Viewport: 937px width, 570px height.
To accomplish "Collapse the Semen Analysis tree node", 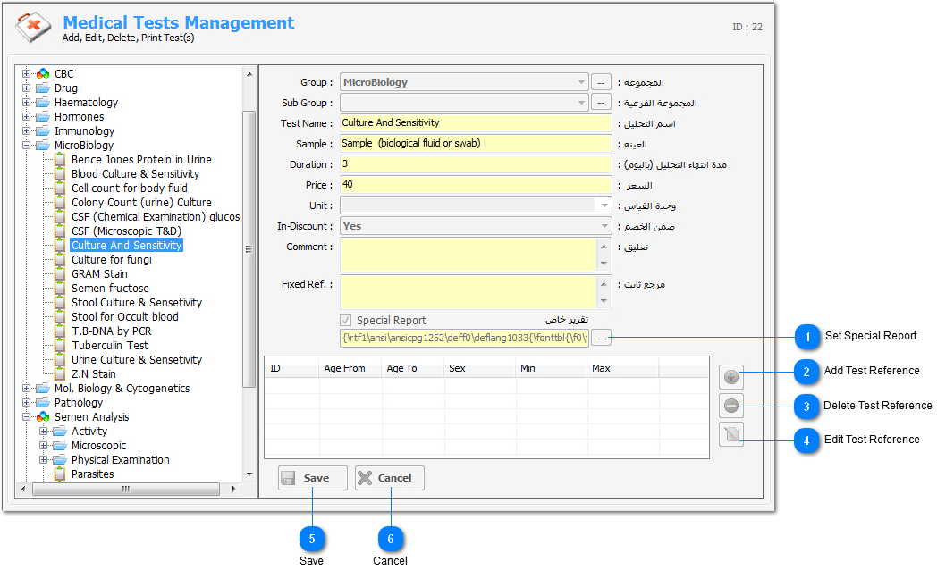I will click(26, 417).
